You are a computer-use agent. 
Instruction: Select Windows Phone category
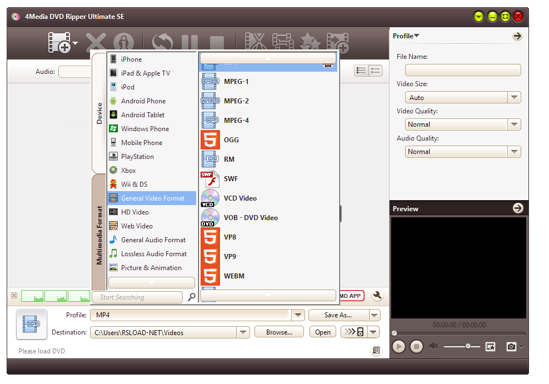tap(152, 129)
